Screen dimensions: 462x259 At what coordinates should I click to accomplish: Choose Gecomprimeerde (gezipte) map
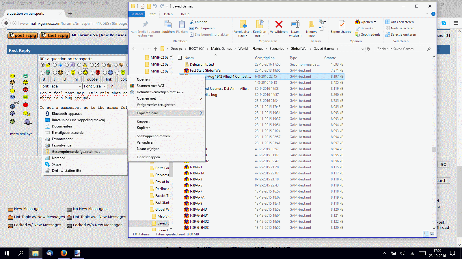point(85,152)
